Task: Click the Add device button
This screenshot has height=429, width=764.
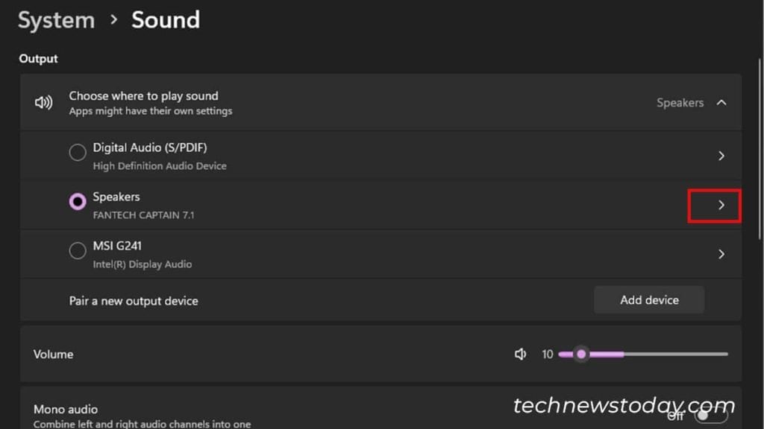Action: coord(648,300)
